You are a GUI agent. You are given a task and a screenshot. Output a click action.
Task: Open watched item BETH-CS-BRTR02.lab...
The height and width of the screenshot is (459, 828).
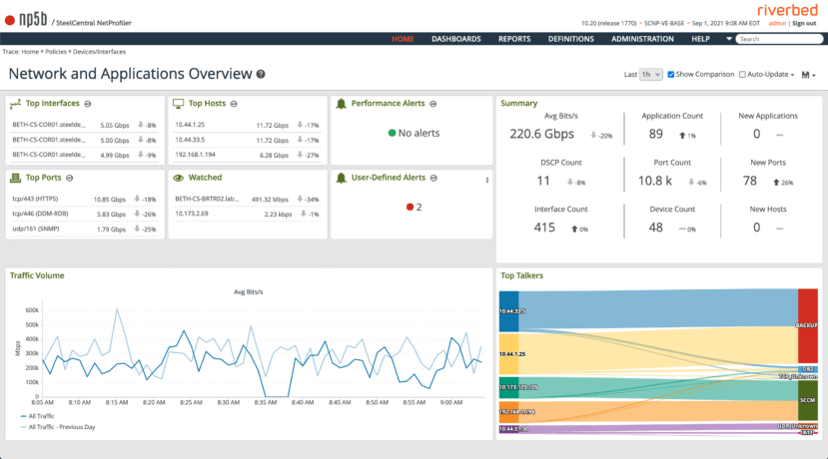[207, 199]
